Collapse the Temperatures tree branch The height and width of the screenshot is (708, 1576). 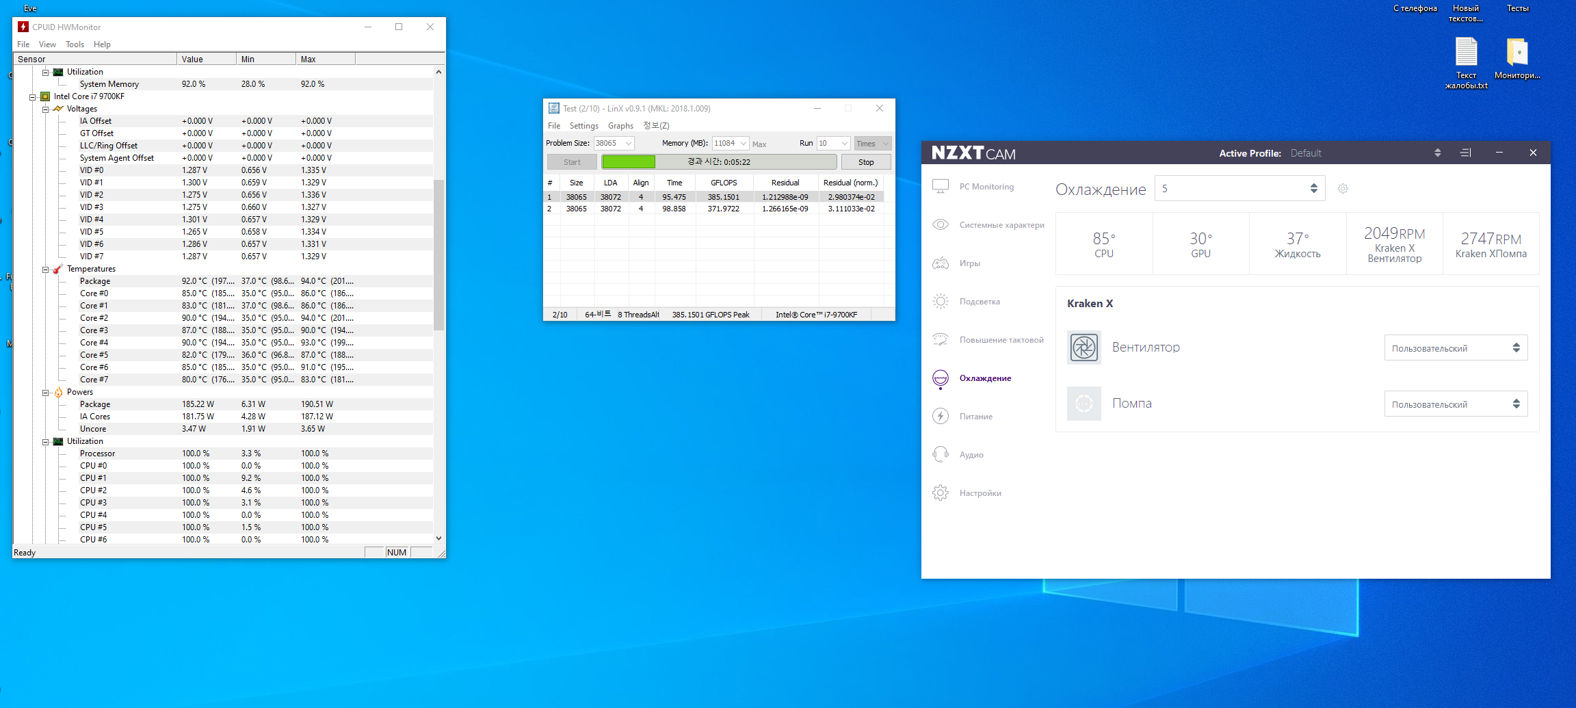point(45,269)
